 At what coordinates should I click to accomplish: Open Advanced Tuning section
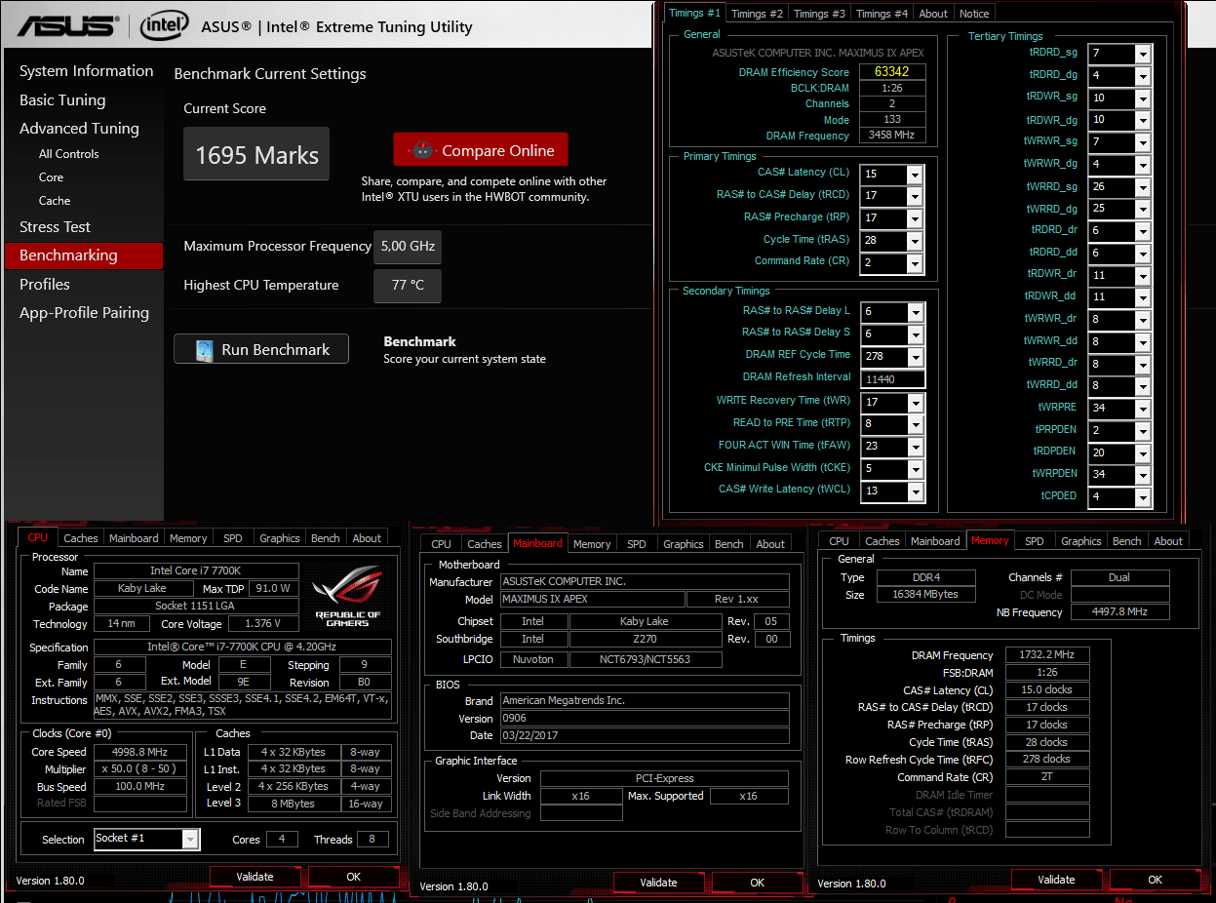[79, 129]
